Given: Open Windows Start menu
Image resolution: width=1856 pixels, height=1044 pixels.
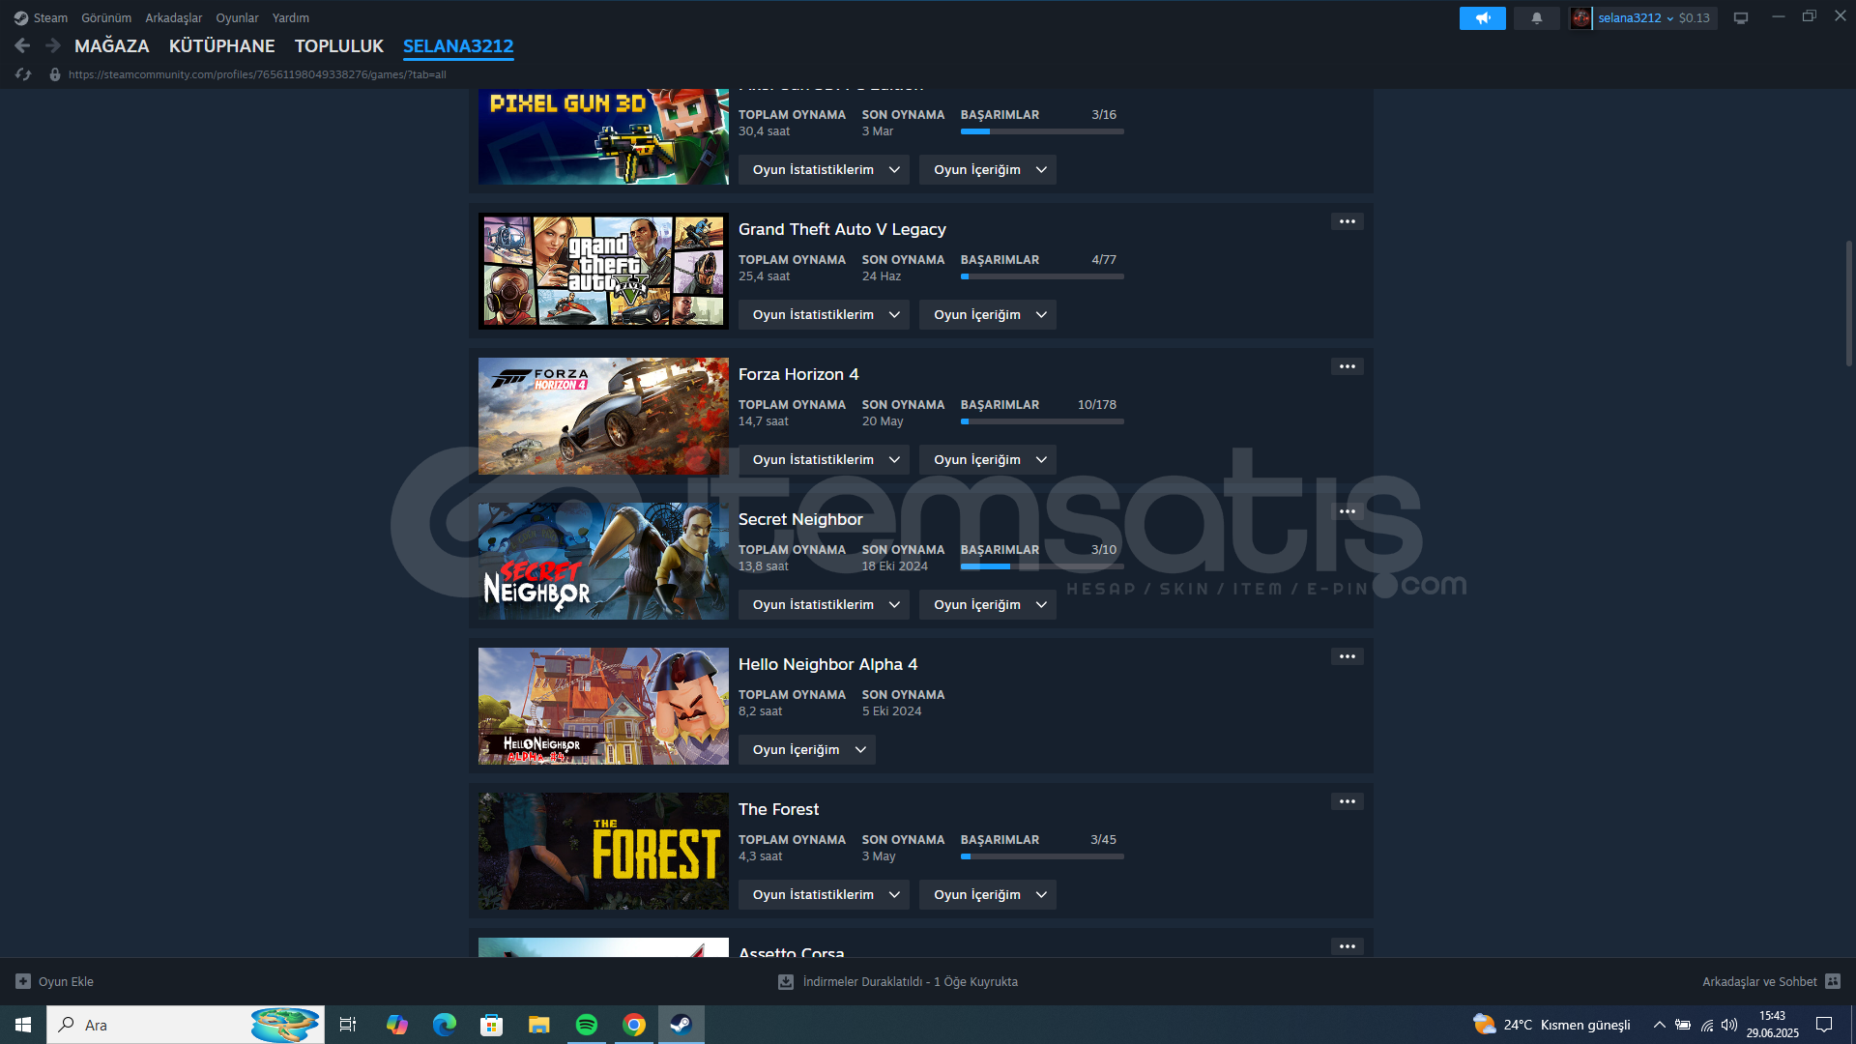Looking at the screenshot, I should tap(23, 1025).
